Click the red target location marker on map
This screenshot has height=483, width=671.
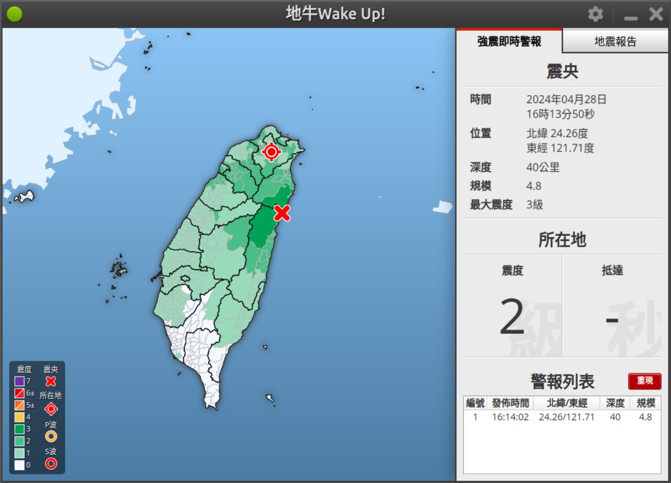[272, 152]
